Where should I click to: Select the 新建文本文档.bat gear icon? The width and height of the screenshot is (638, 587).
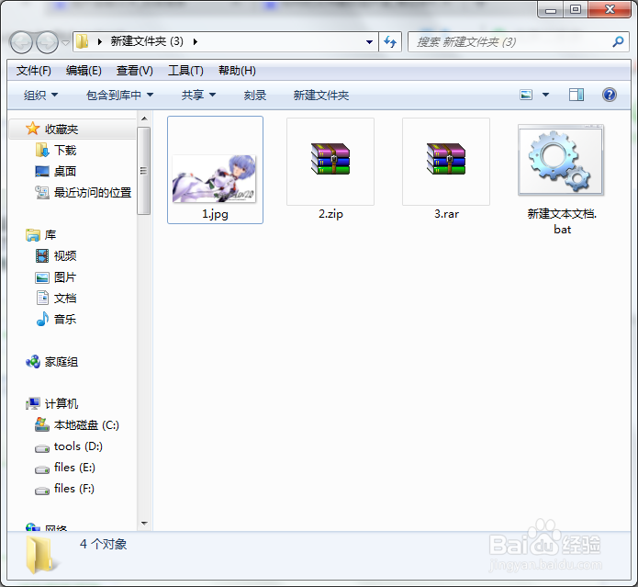(561, 160)
